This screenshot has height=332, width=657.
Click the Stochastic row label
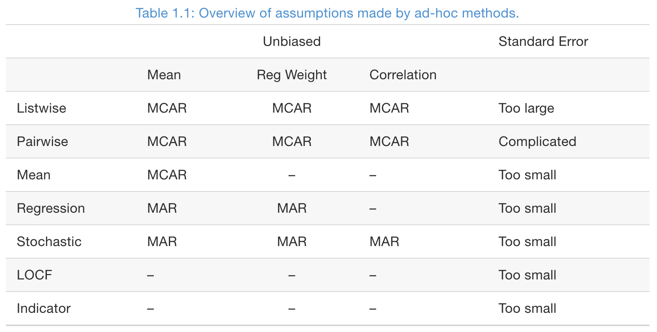pyautogui.click(x=49, y=241)
